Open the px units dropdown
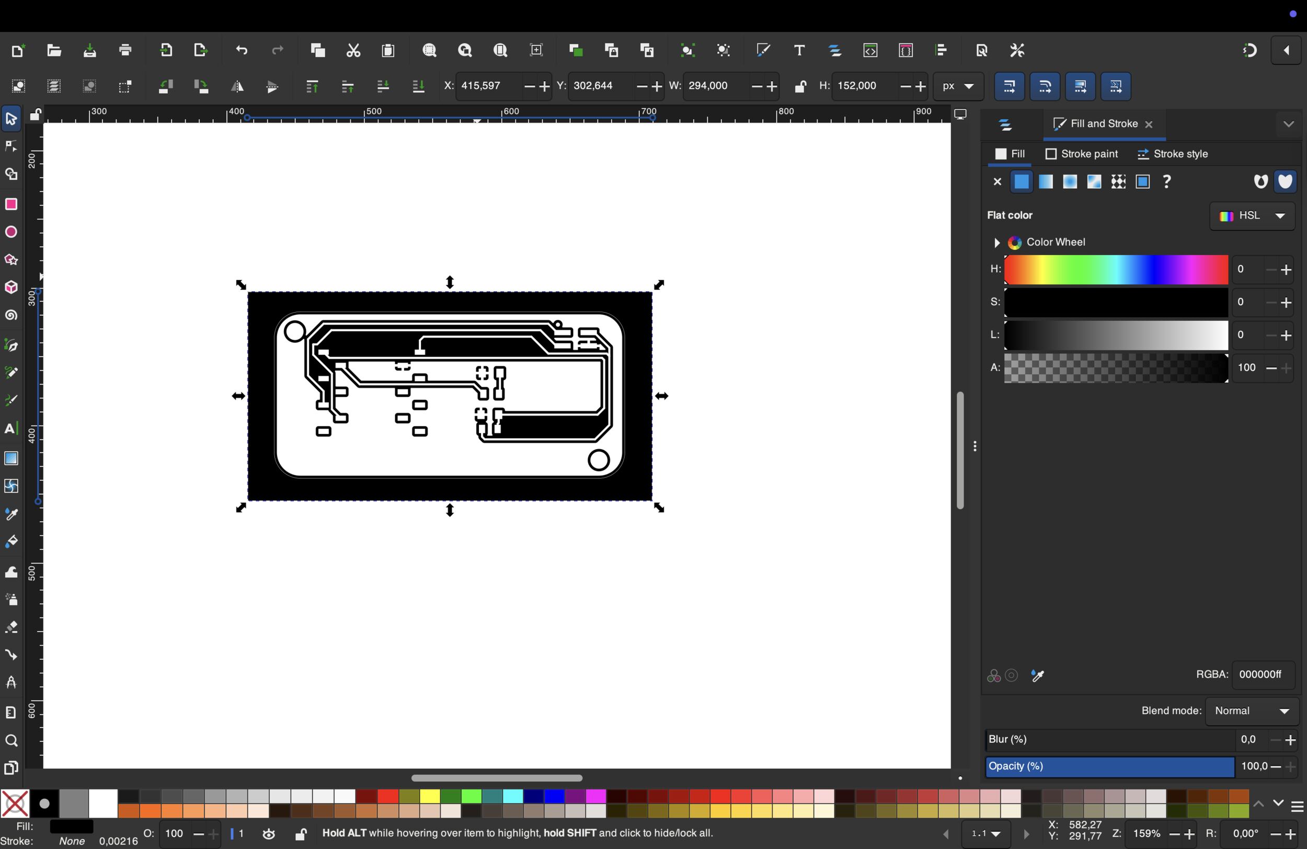 [958, 87]
